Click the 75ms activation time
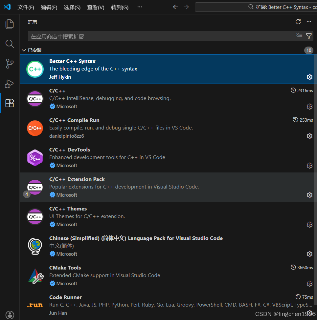Image resolution: width=317 pixels, height=320 pixels. point(304,297)
